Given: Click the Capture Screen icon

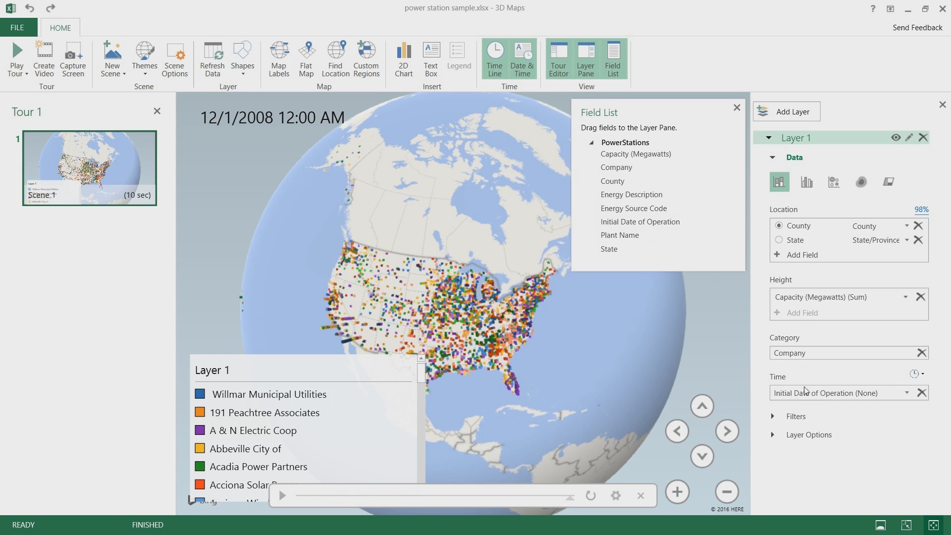Looking at the screenshot, I should 73,59.
